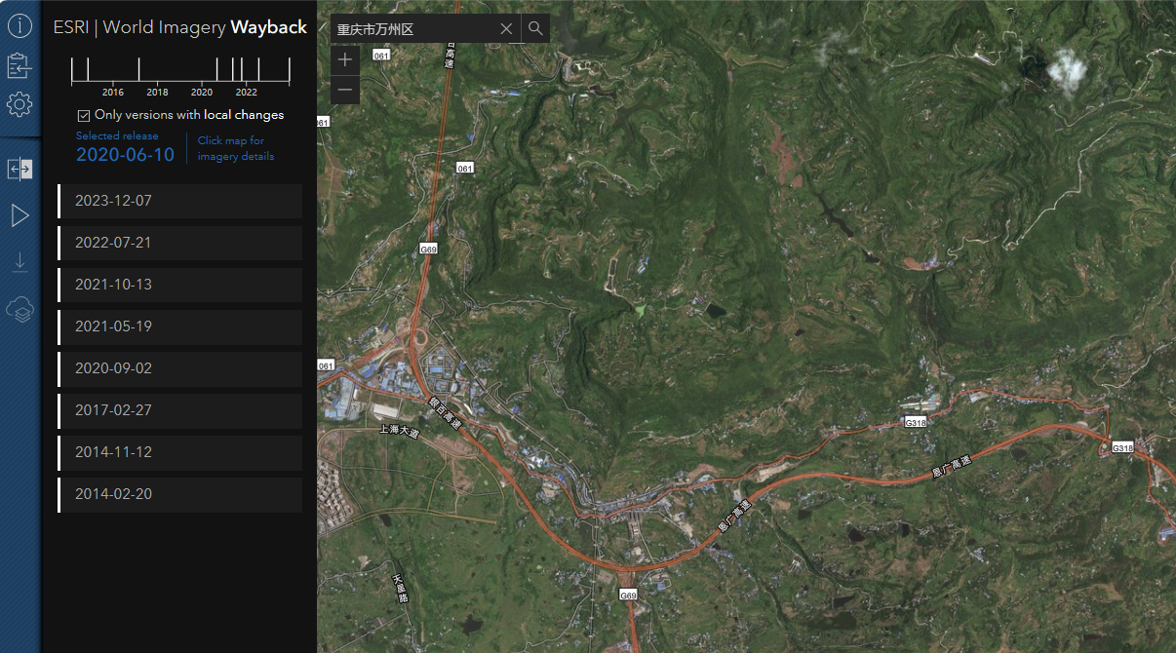Zoom out with the minus button
This screenshot has width=1176, height=653.
[345, 90]
